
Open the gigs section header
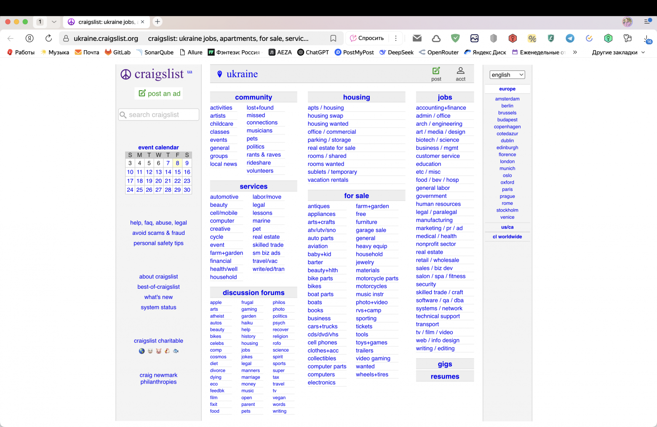445,364
